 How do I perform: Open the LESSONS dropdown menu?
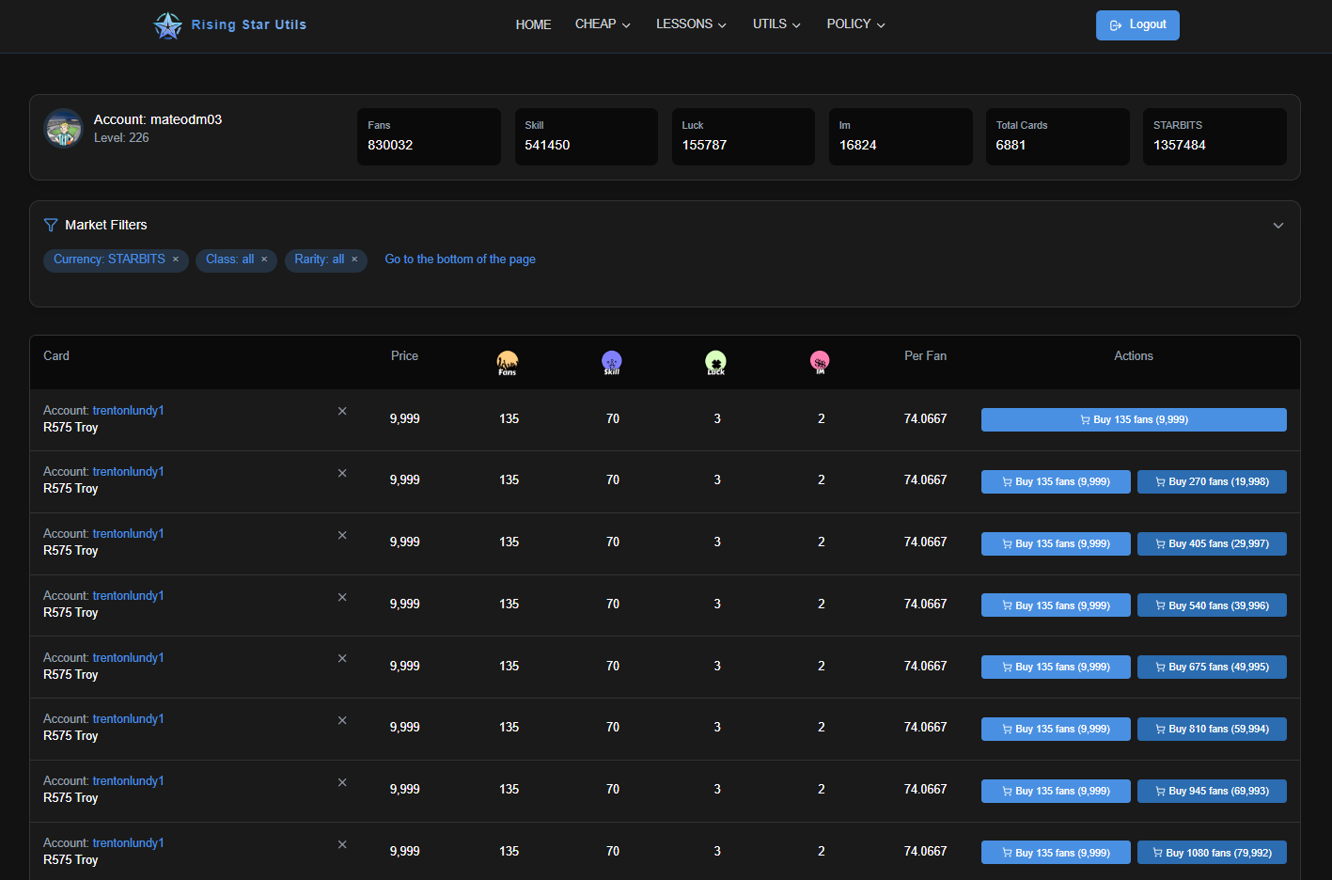691,24
